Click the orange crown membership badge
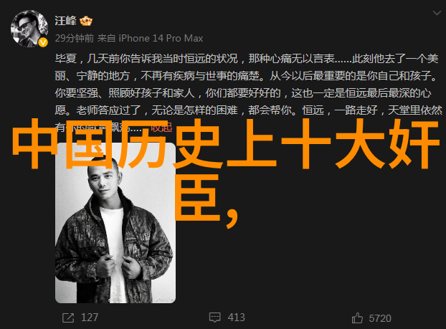The image size is (446, 329). 86,21
